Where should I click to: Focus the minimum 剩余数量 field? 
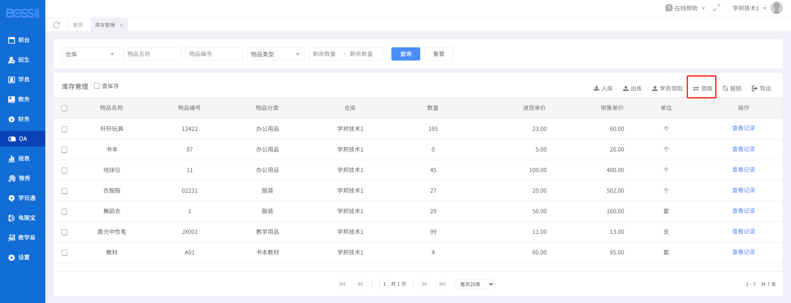click(x=325, y=54)
